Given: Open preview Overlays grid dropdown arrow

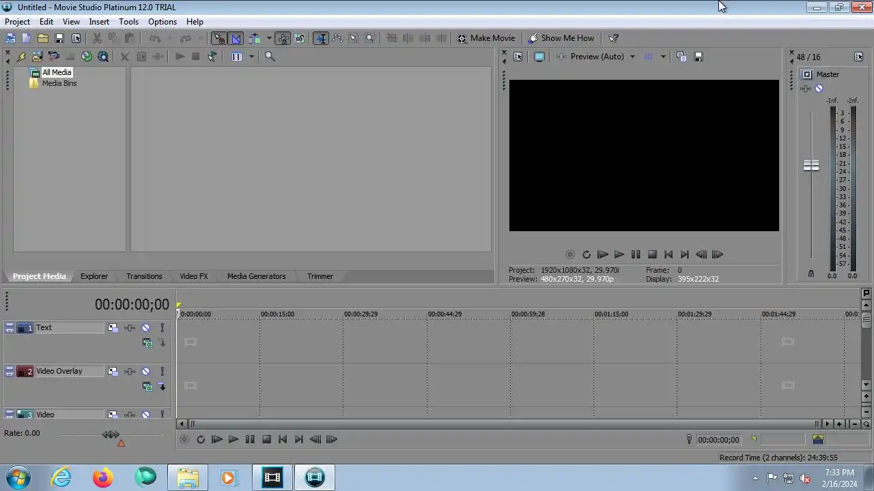Looking at the screenshot, I should 663,57.
